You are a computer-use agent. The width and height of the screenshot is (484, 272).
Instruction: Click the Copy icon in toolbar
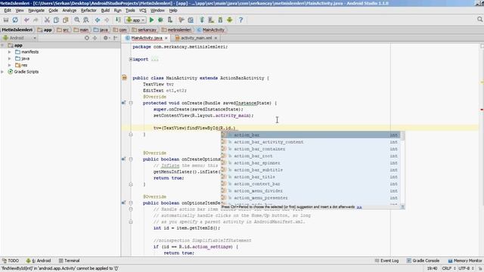click(x=56, y=20)
